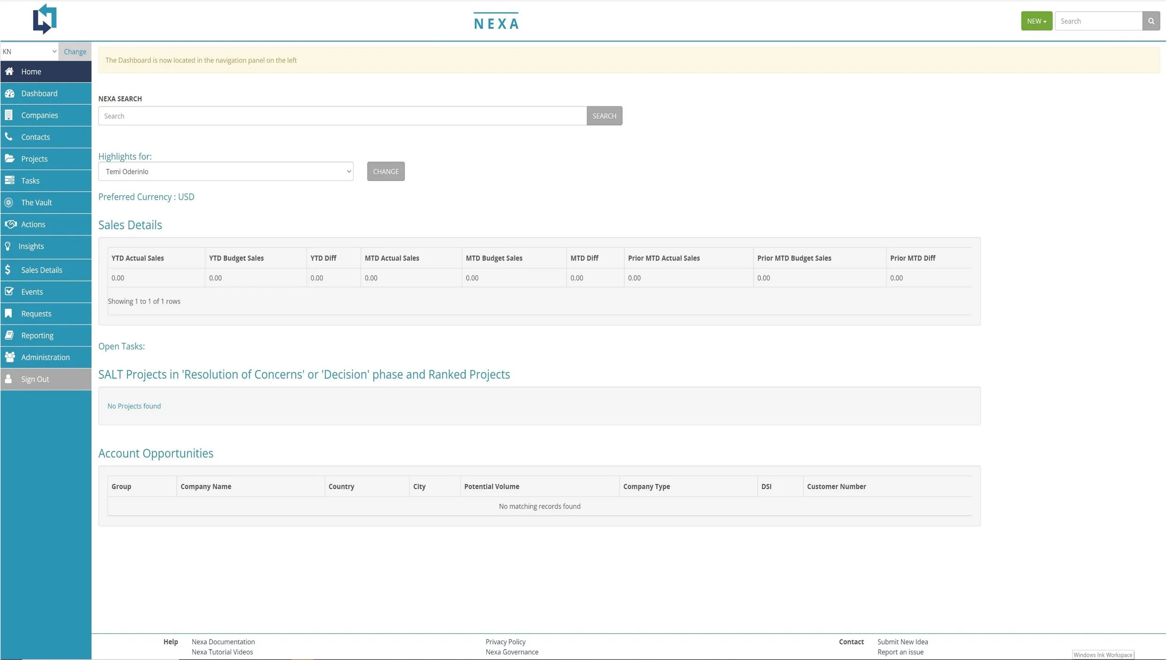Click the Sales Details dollar icon
The height and width of the screenshot is (660, 1167).
(x=8, y=270)
